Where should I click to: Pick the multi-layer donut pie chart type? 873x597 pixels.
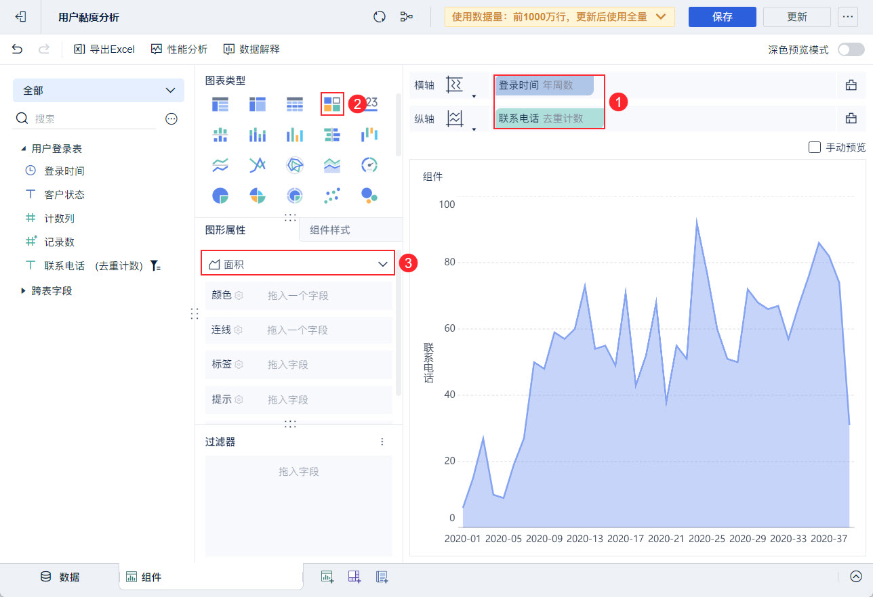point(295,196)
